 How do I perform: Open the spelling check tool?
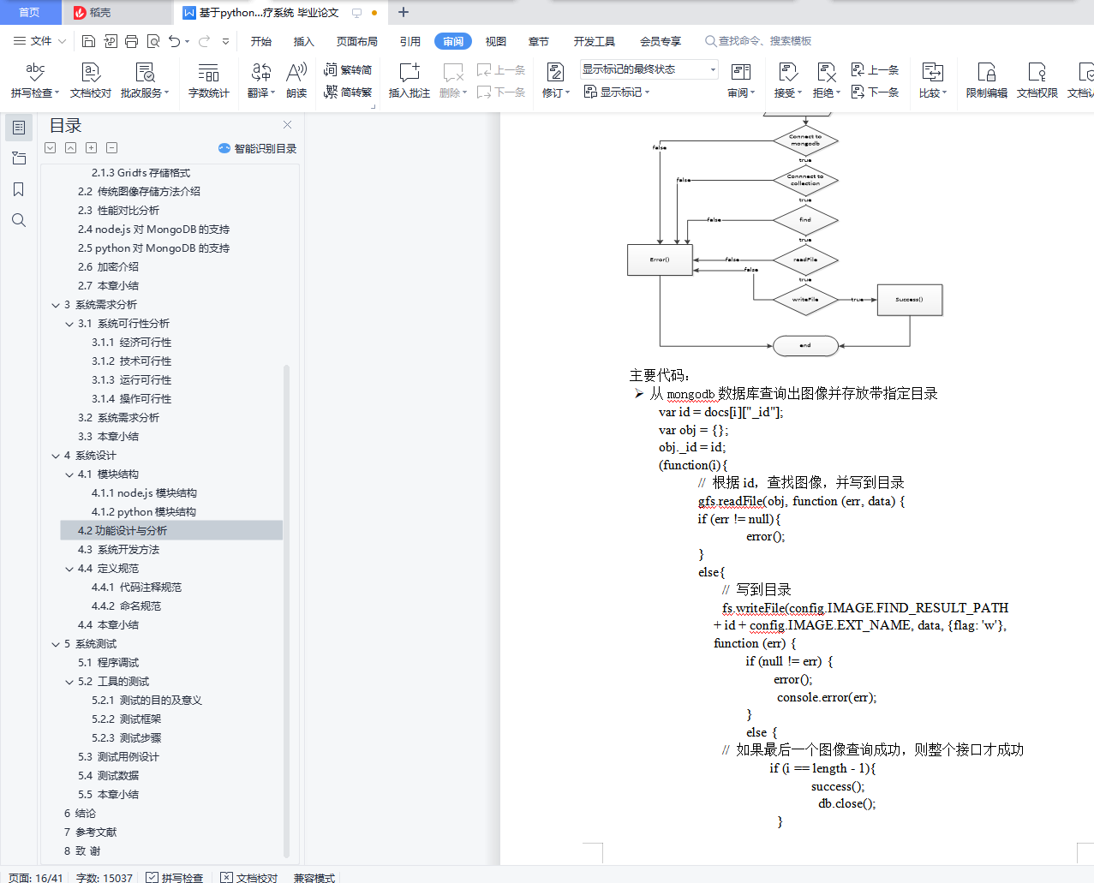[34, 81]
